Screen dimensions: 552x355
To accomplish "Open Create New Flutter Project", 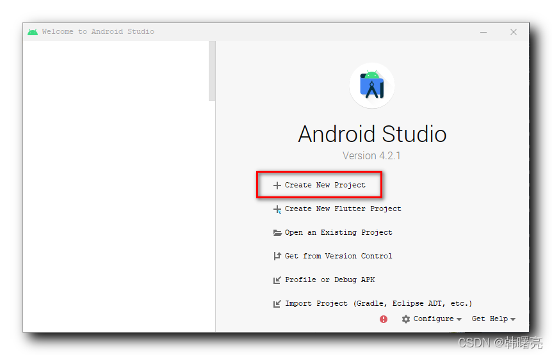I will pyautogui.click(x=343, y=209).
